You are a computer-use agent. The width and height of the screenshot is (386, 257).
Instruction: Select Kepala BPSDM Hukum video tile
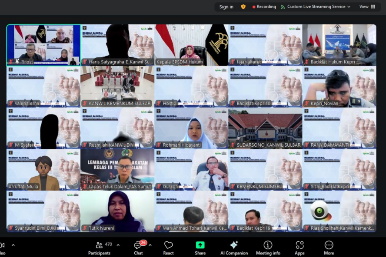point(191,45)
